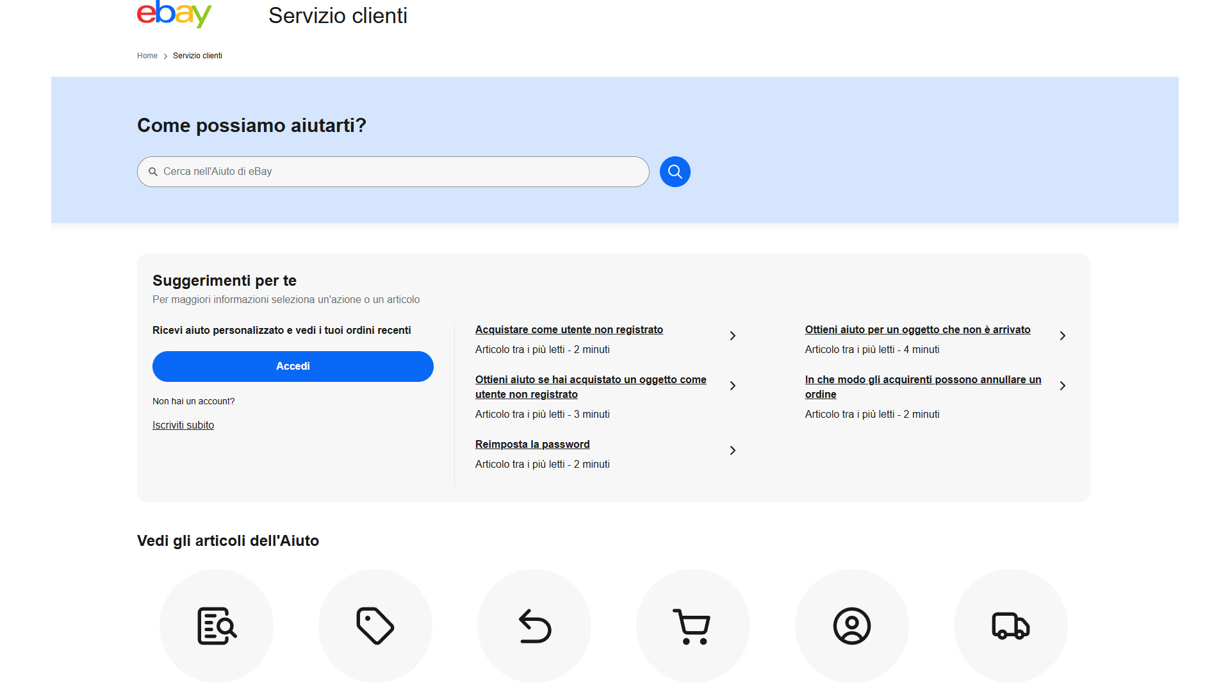This screenshot has width=1230, height=692.
Task: Open the price tag category icon
Action: pos(375,626)
